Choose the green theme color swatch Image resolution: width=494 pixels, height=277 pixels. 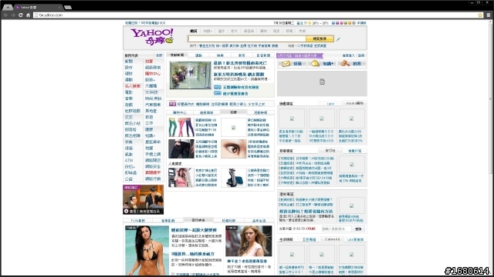point(346,23)
